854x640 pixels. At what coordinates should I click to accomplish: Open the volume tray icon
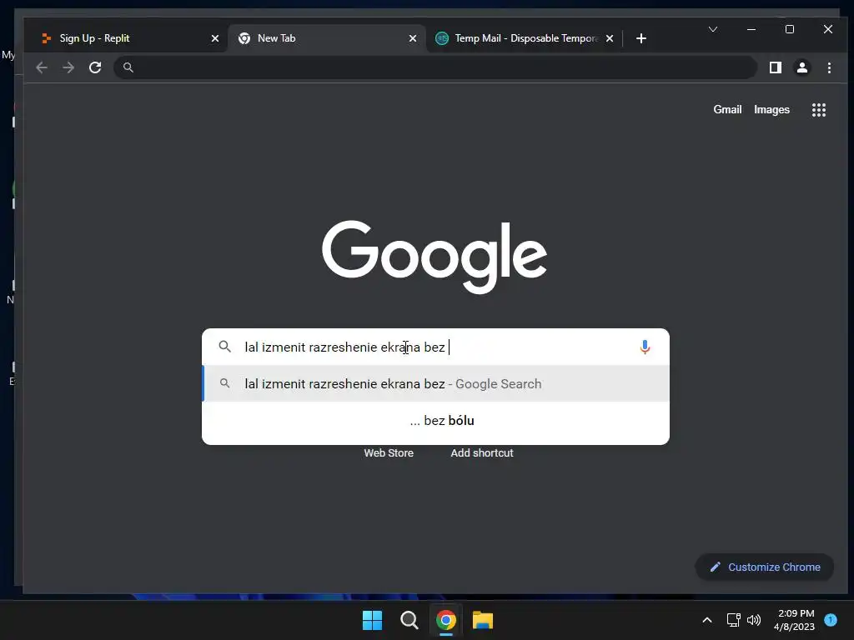click(x=754, y=620)
